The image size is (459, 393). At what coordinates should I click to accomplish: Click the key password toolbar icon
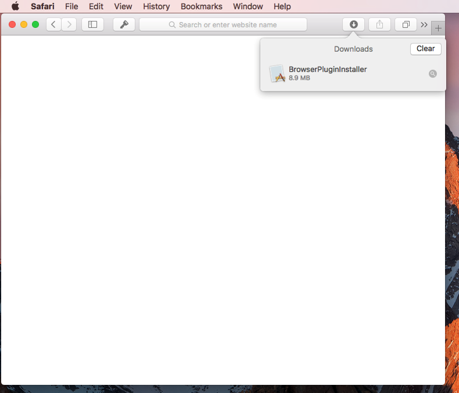[124, 24]
